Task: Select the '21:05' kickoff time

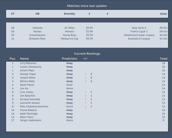Action: [x=89, y=31]
